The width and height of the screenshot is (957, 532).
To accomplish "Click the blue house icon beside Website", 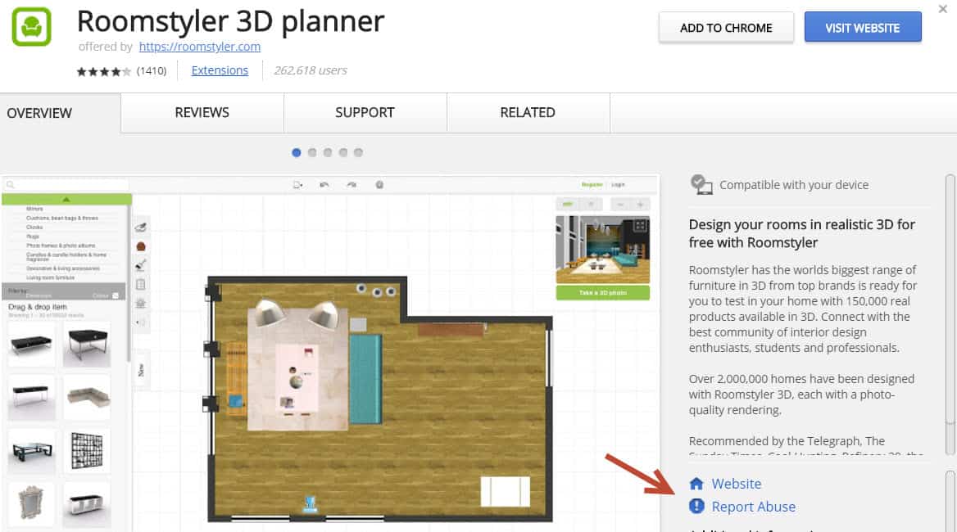I will (696, 484).
